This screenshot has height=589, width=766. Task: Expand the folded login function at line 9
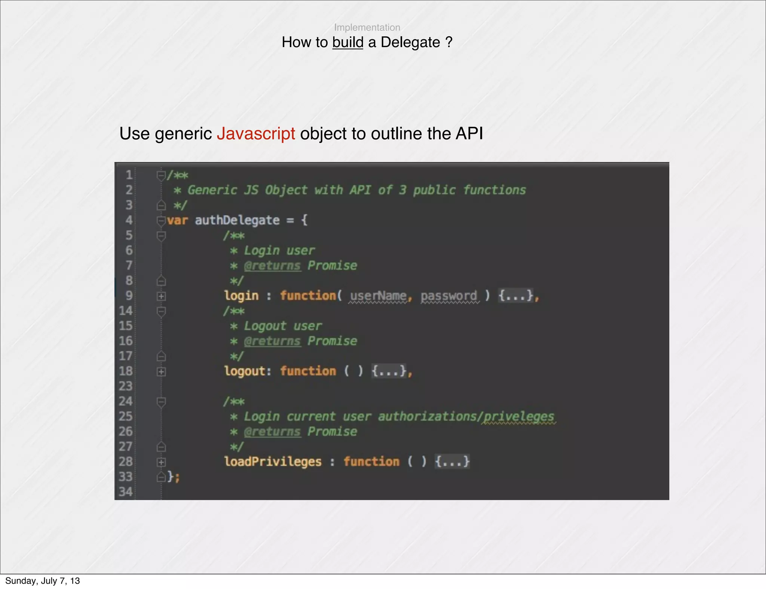(161, 296)
